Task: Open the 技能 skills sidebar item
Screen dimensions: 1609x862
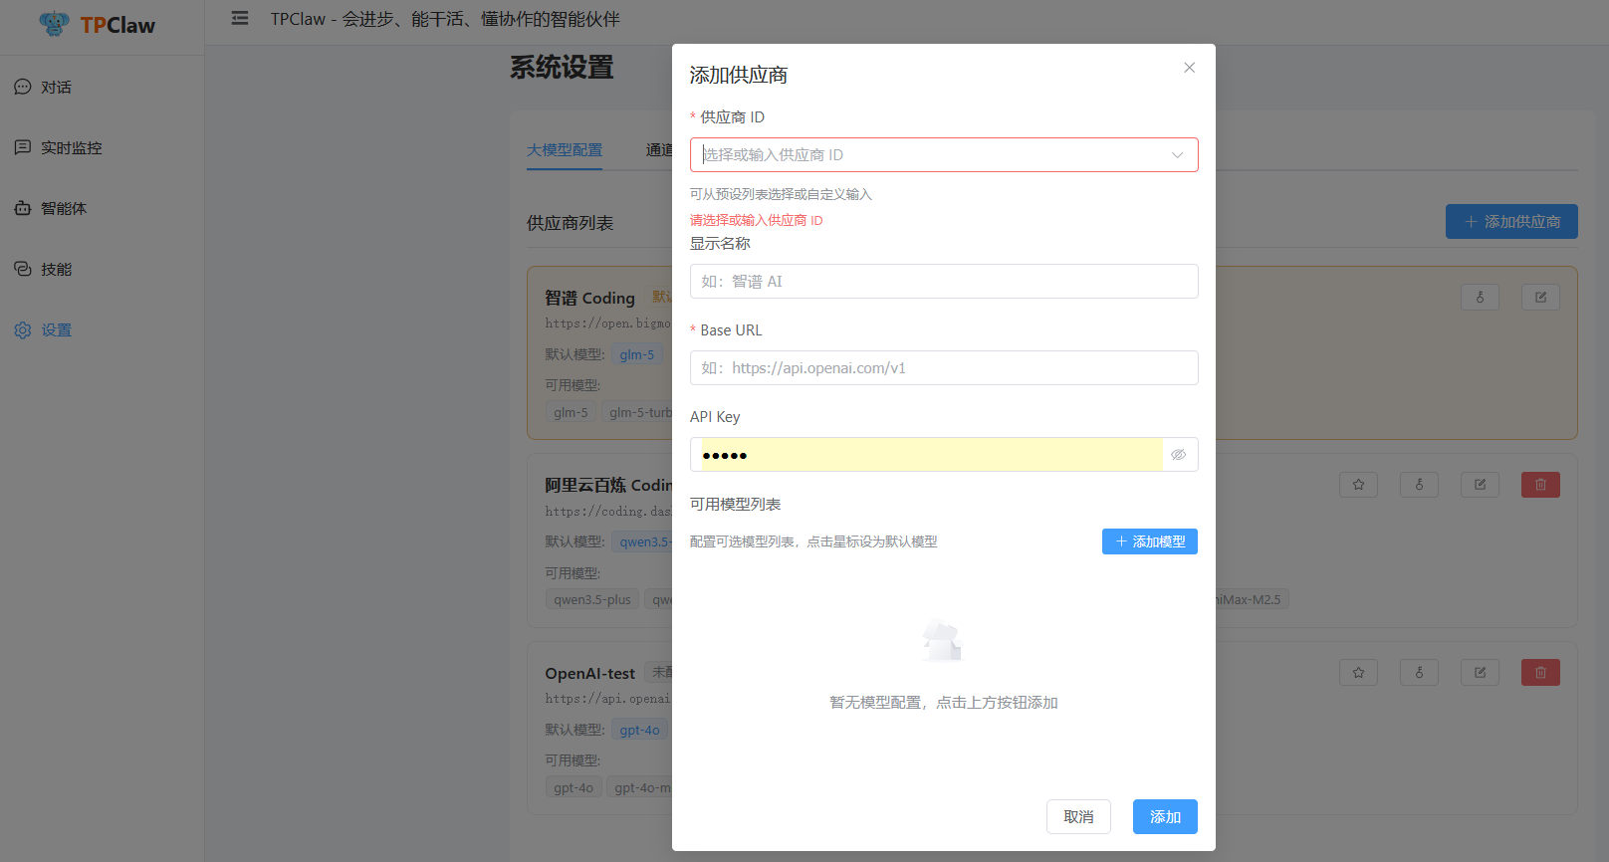Action: [x=103, y=269]
